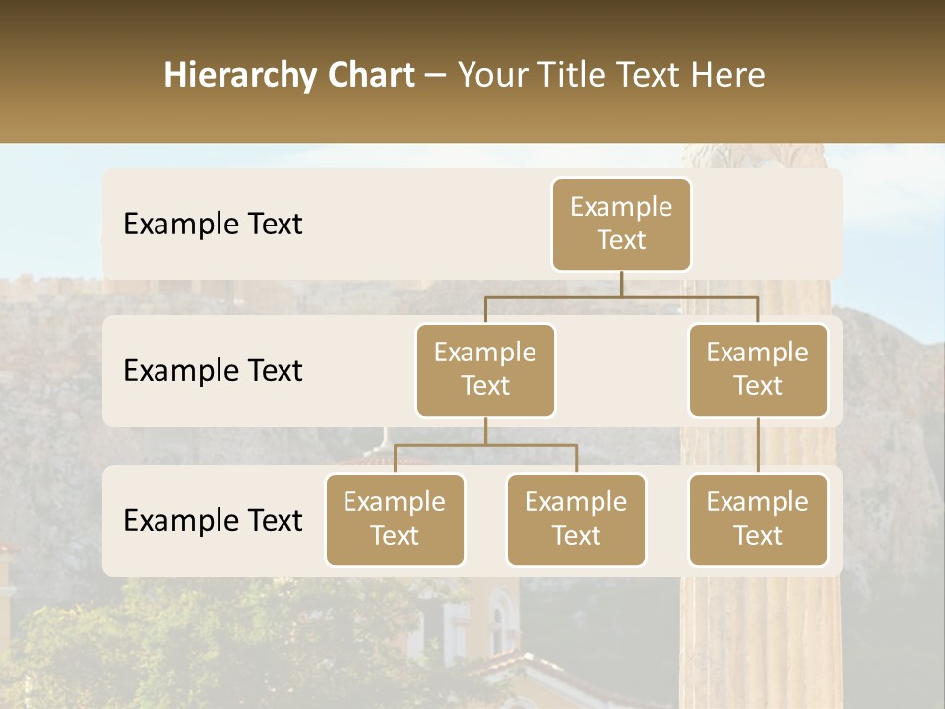945x709 pixels.
Task: Select the leftmost box in the bottom level
Action: [395, 520]
